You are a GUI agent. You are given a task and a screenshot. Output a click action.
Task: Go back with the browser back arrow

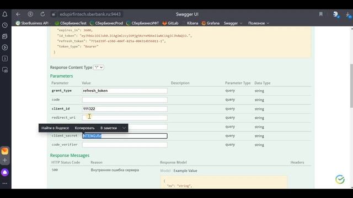point(18,14)
